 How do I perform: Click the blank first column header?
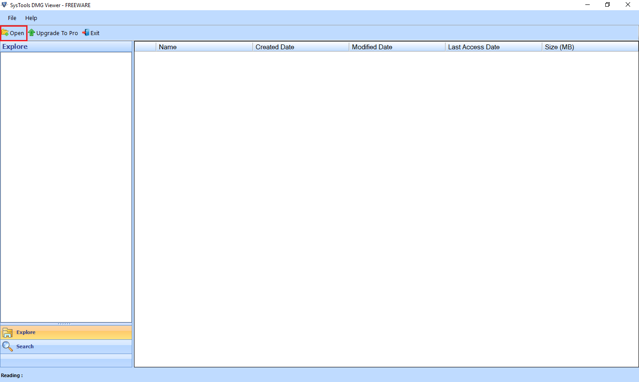(145, 47)
